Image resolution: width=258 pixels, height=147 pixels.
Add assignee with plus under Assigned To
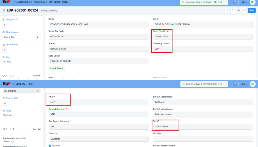click(x=5, y=25)
